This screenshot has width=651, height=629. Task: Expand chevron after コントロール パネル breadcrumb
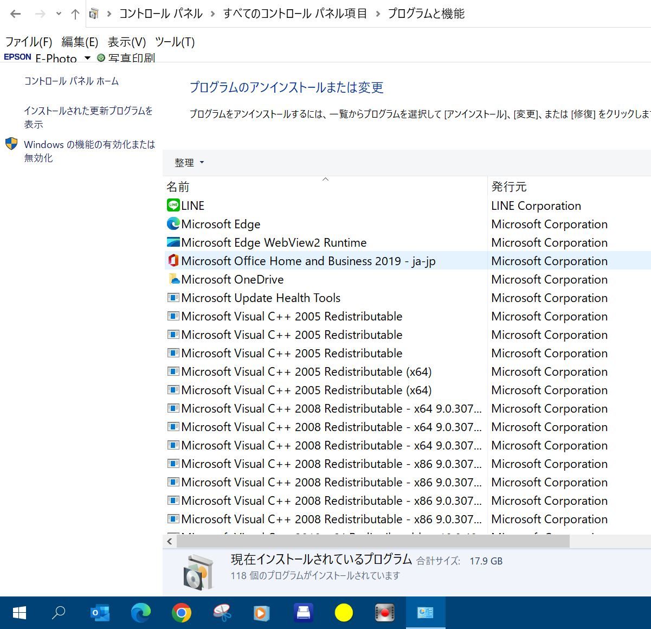click(x=212, y=14)
